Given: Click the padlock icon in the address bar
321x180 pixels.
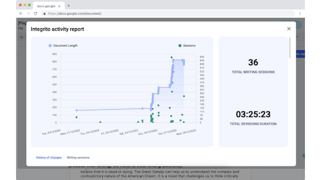Looking at the screenshot, I should tap(44, 13).
